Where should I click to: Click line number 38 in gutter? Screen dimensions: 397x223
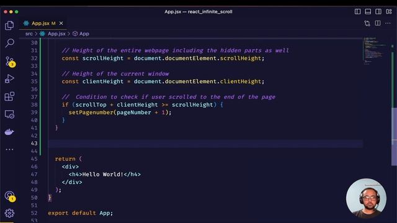(x=34, y=105)
